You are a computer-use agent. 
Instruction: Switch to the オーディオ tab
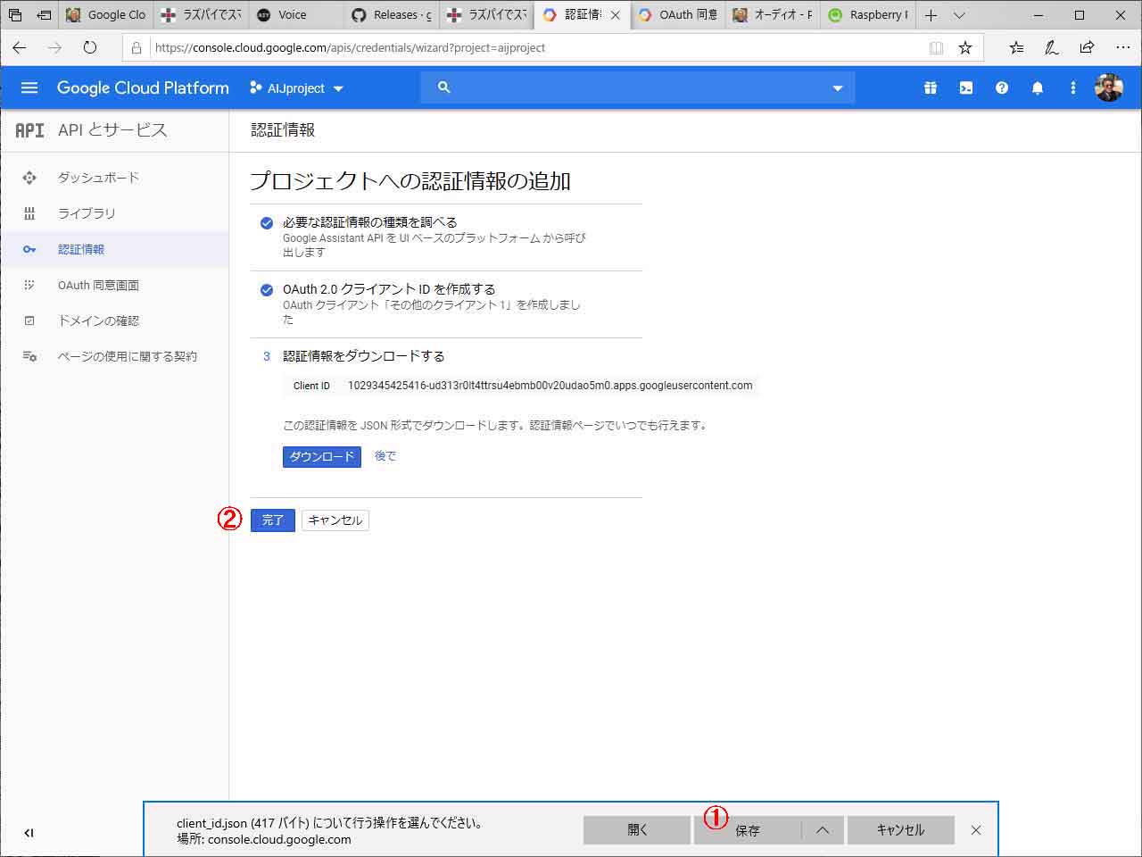773,15
